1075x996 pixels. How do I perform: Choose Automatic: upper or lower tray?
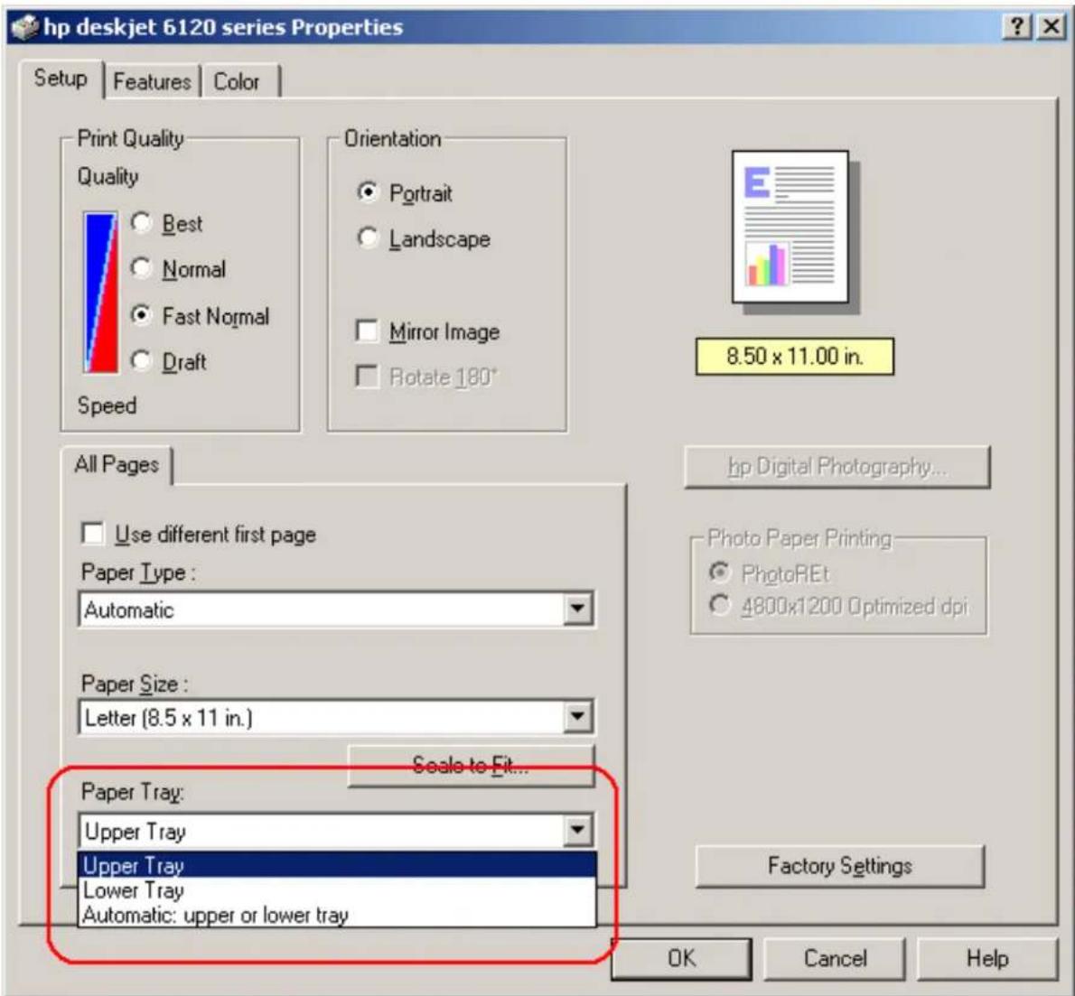coord(337,915)
